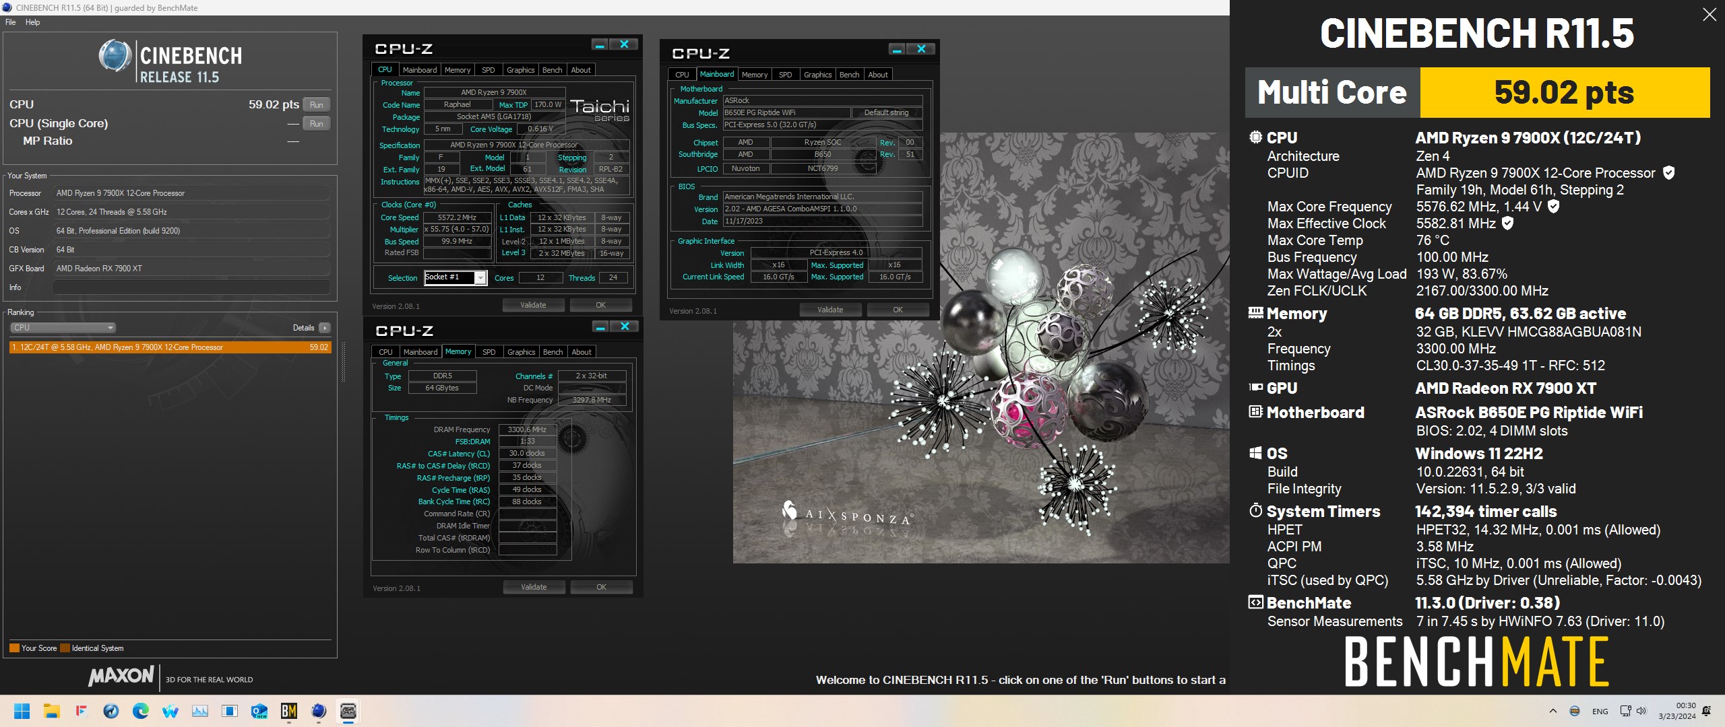Viewport: 1725px width, 727px height.
Task: Open the Cinebench taskbar icon
Action: pos(319,711)
